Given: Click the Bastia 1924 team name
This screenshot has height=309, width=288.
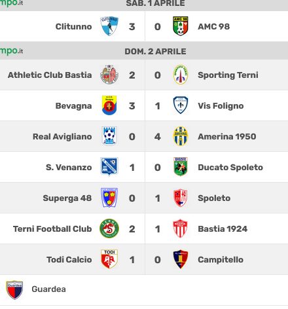Looking at the screenshot, I should [x=223, y=228].
